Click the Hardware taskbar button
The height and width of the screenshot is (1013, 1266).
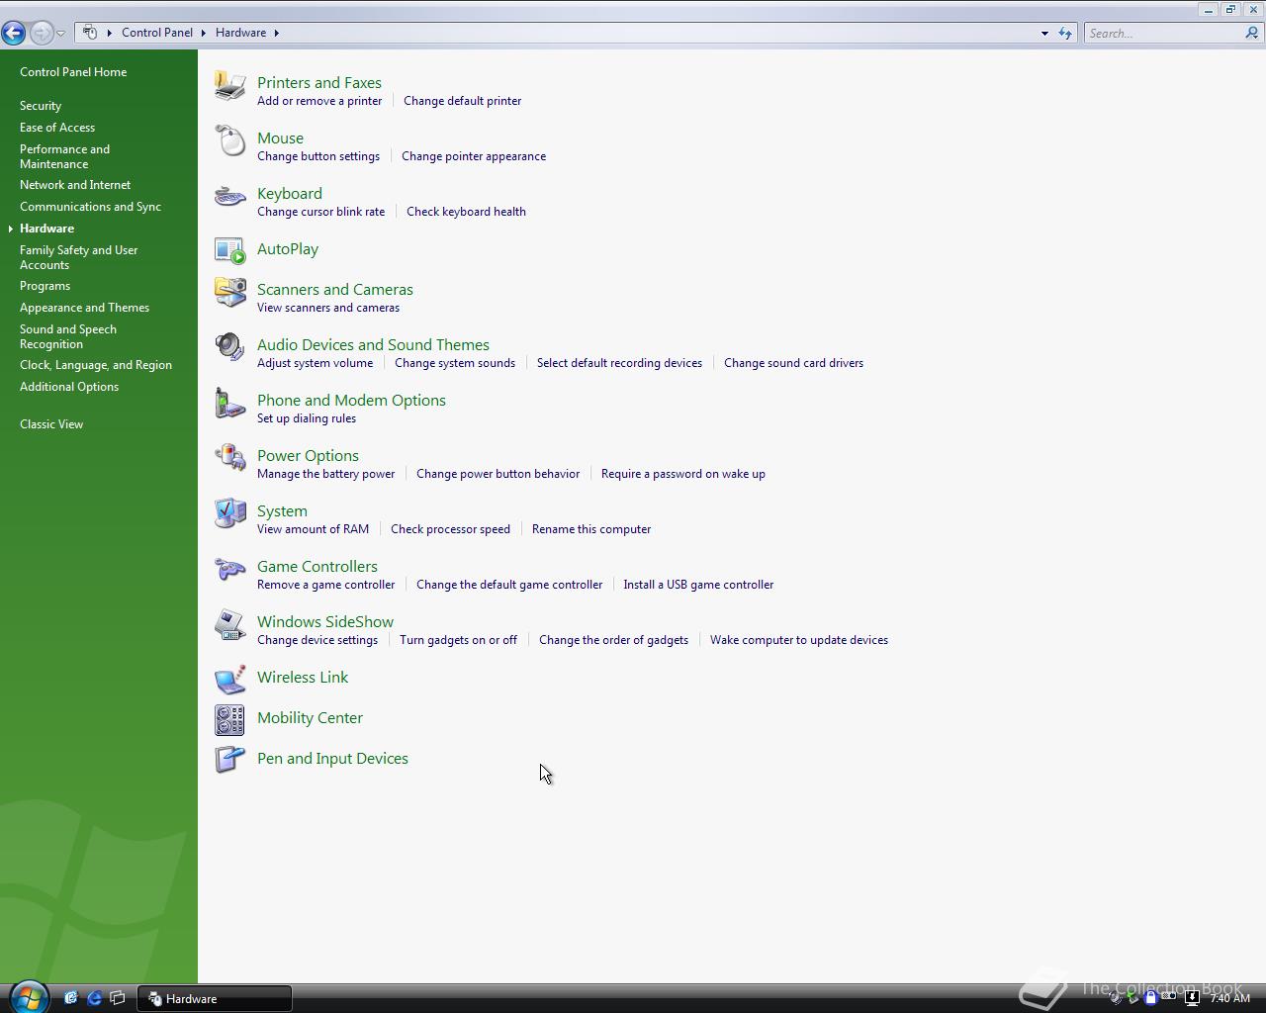click(x=214, y=998)
